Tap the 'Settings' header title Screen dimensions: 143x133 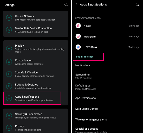(x=9, y=5)
